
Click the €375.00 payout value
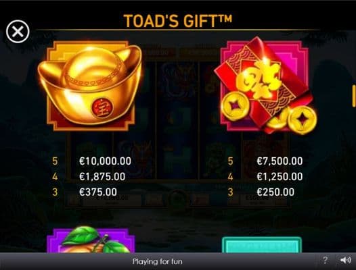98,192
